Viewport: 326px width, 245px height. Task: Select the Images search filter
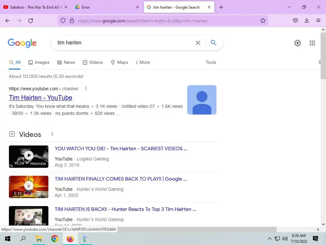(39, 62)
